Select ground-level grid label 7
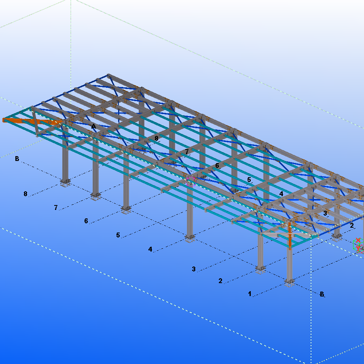 pos(56,207)
